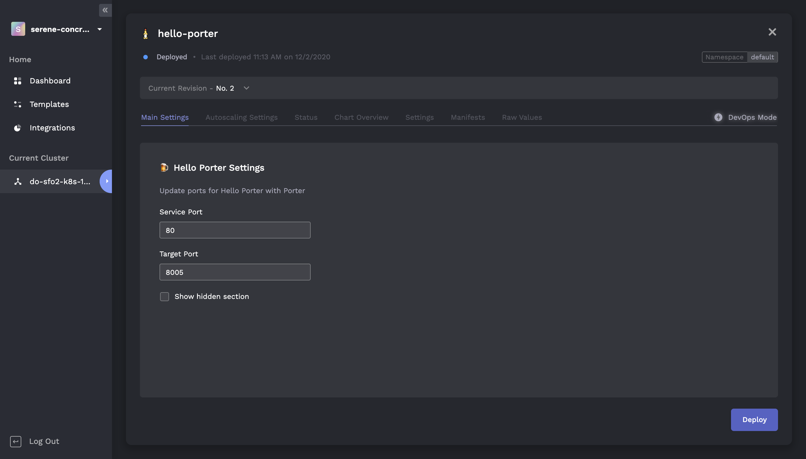Expand the cluster drawer arrow button
806x459 pixels.
coord(107,181)
